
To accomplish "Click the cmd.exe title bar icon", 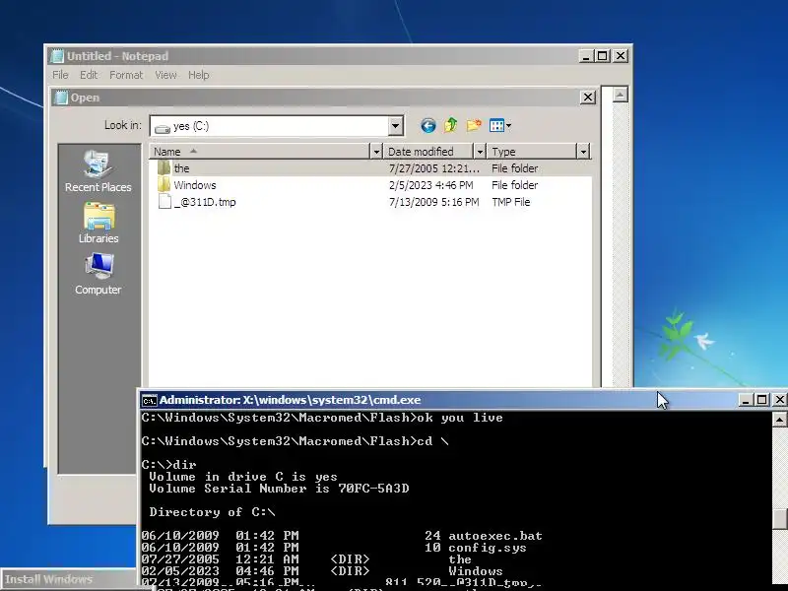I will click(149, 400).
